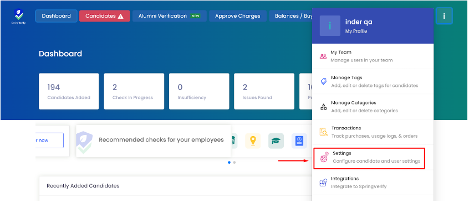Open the My Profile link
The height and width of the screenshot is (203, 474).
click(x=356, y=31)
